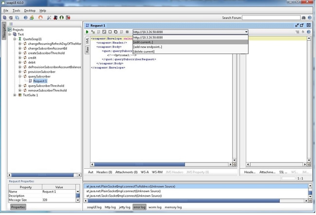Click the Search Forum input field
Screen dimensions: 316x215
tap(271, 18)
